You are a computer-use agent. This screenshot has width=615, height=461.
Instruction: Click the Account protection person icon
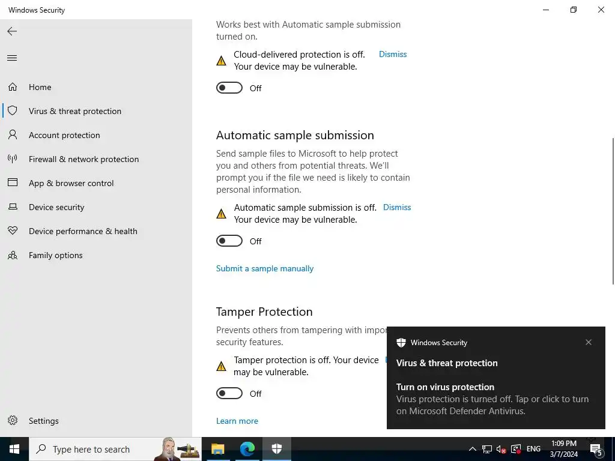coord(13,135)
